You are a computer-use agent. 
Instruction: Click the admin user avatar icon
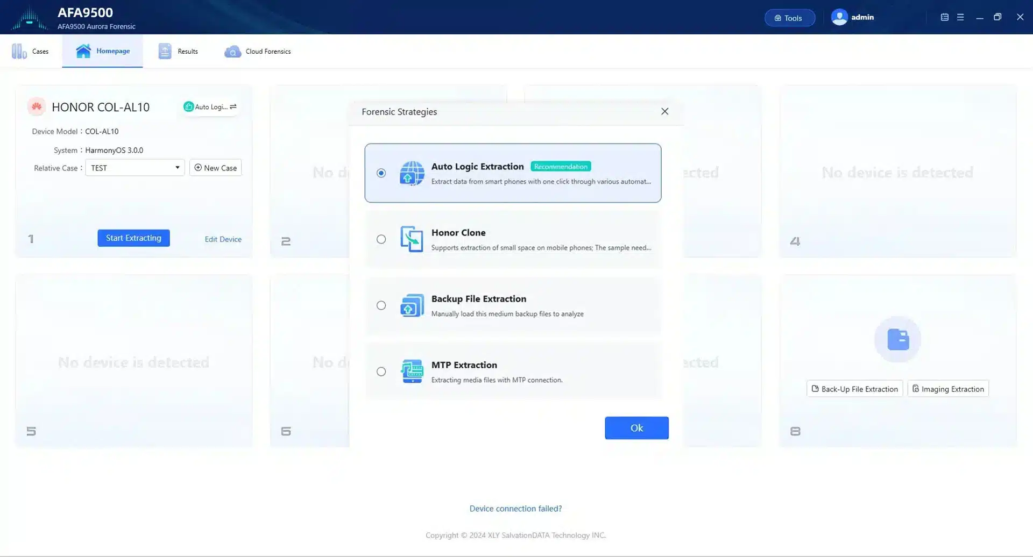pos(839,17)
